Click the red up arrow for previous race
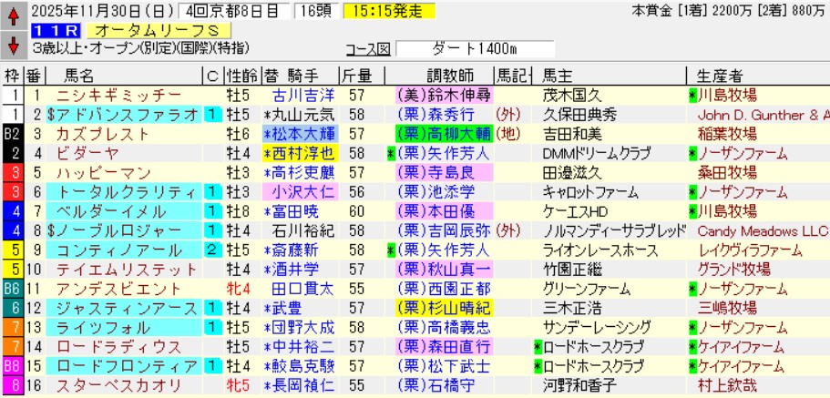 point(13,15)
